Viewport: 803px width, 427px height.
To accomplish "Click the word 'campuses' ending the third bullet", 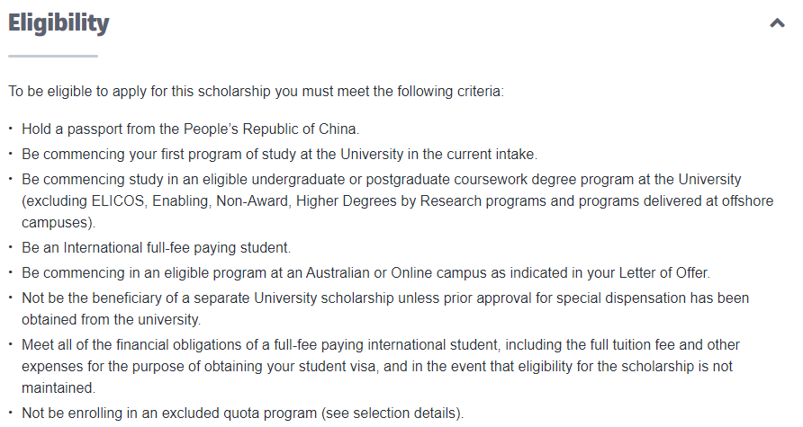I will 57,222.
